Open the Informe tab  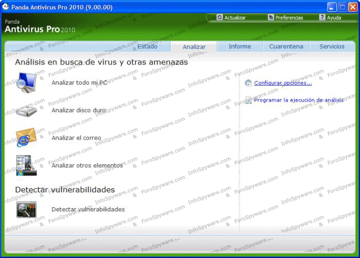click(x=240, y=47)
